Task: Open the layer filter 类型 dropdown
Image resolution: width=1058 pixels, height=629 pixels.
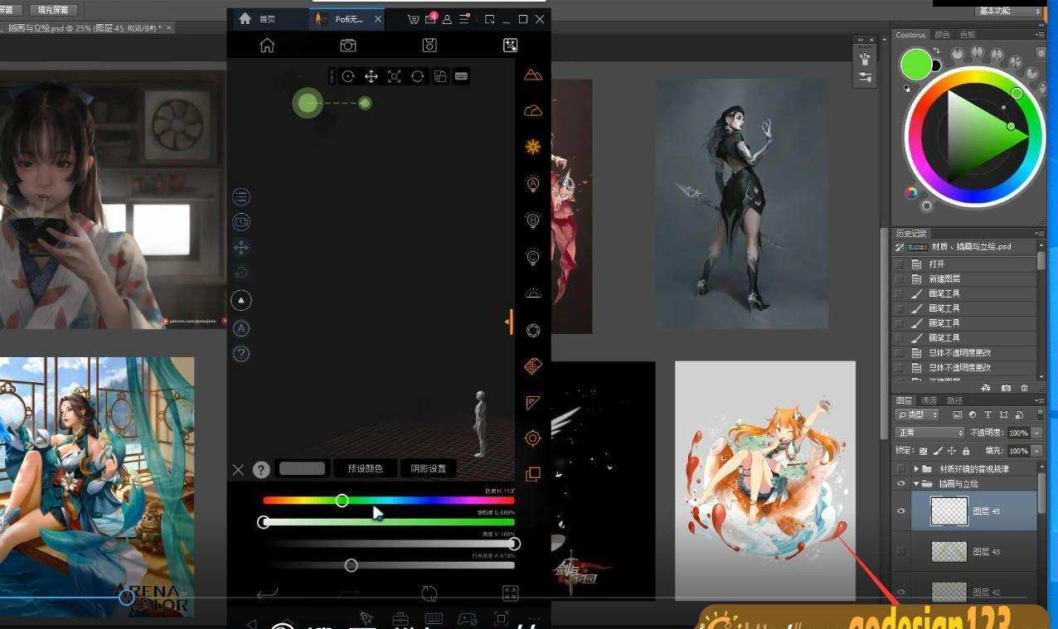Action: pyautogui.click(x=917, y=414)
